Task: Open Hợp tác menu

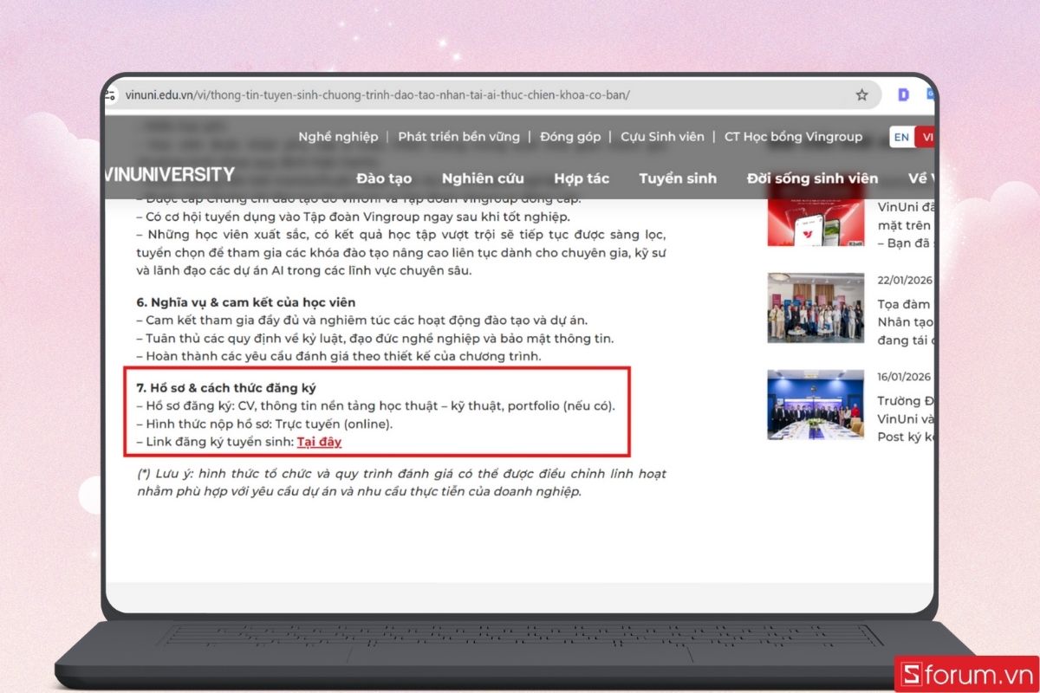Action: 582,178
